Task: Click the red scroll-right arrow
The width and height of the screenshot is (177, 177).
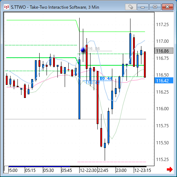Action: 170,169
